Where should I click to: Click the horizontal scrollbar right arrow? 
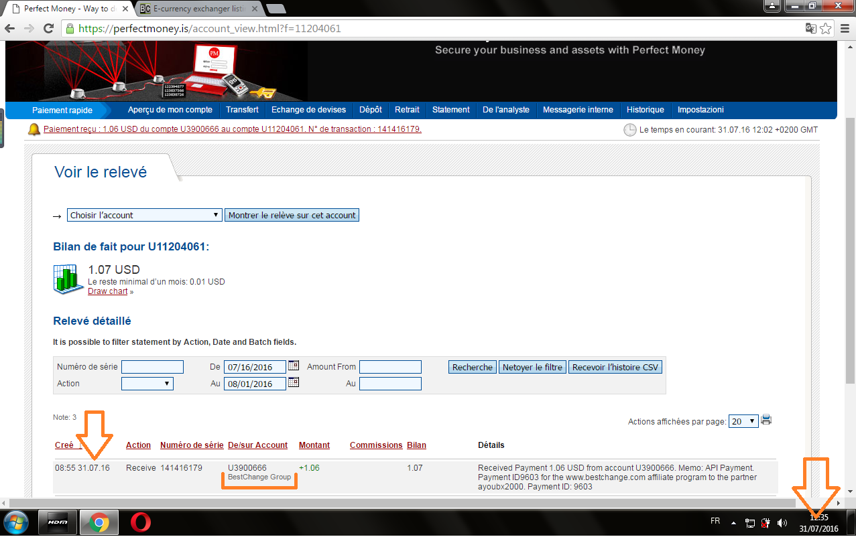pos(839,502)
